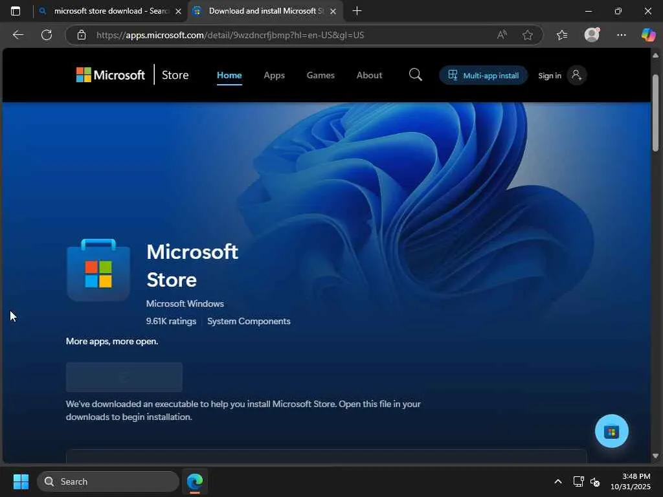The height and width of the screenshot is (497, 663).
Task: Go back with the browser back arrow
Action: [17, 35]
